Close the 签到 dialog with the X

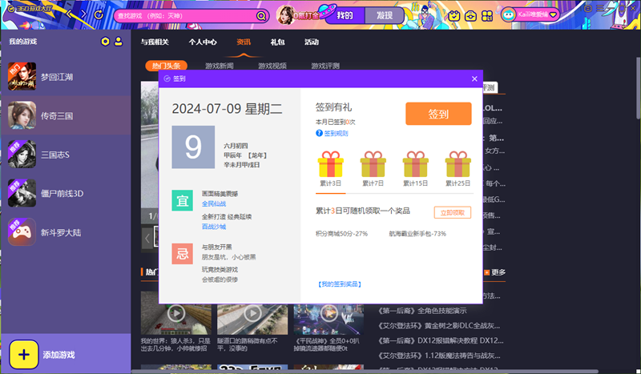474,78
